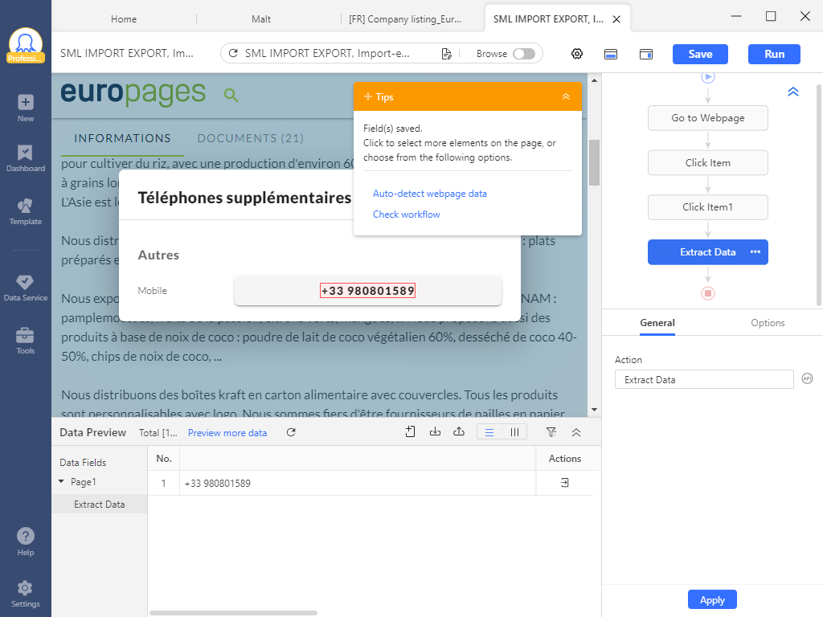Select the Go to Webpage step
This screenshot has width=823, height=617.
tap(707, 118)
